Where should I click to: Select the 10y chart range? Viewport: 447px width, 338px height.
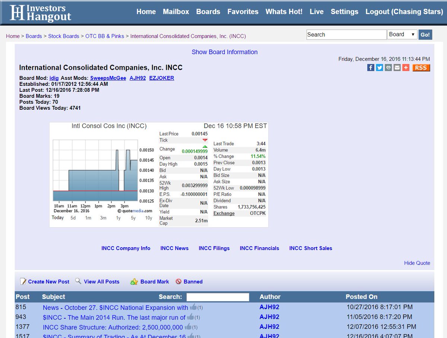149,218
